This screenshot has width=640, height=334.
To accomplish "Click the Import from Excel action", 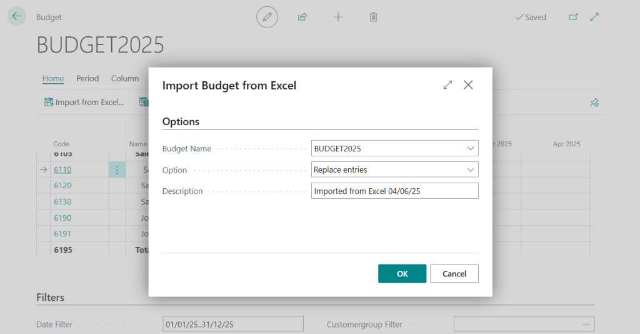I will (x=84, y=102).
